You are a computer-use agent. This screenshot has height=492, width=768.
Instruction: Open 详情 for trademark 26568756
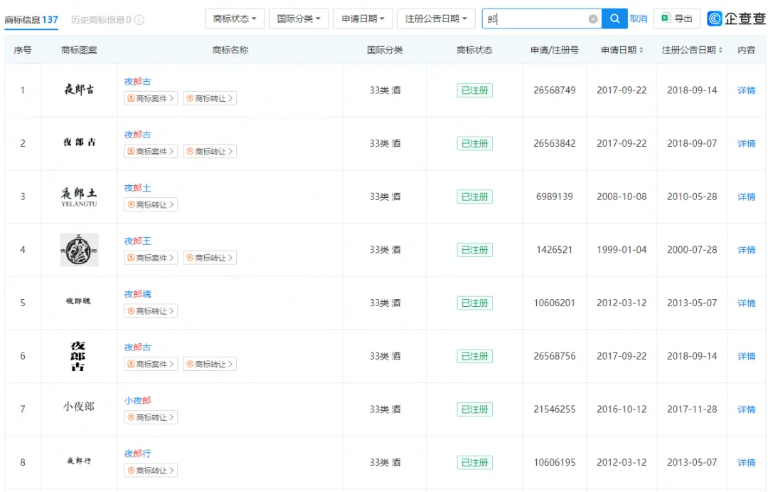(x=747, y=356)
